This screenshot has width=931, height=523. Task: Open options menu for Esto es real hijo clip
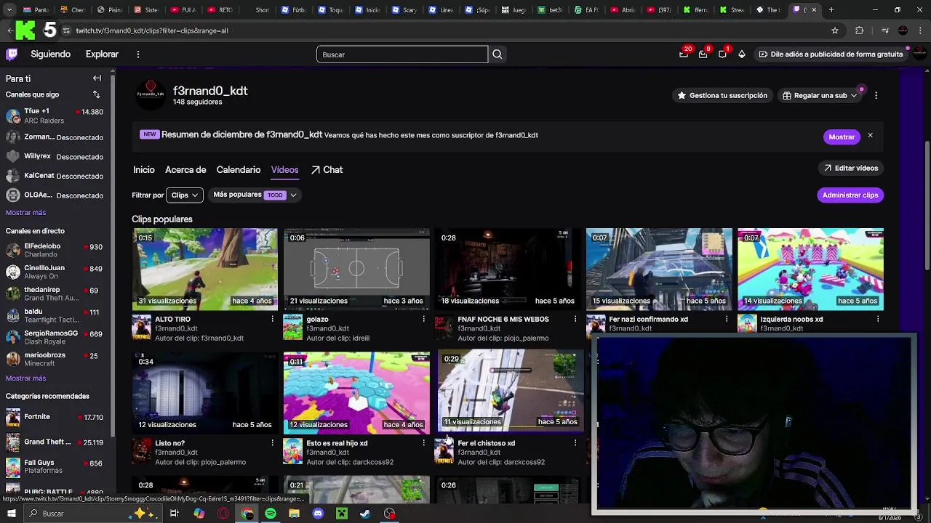[x=424, y=443]
